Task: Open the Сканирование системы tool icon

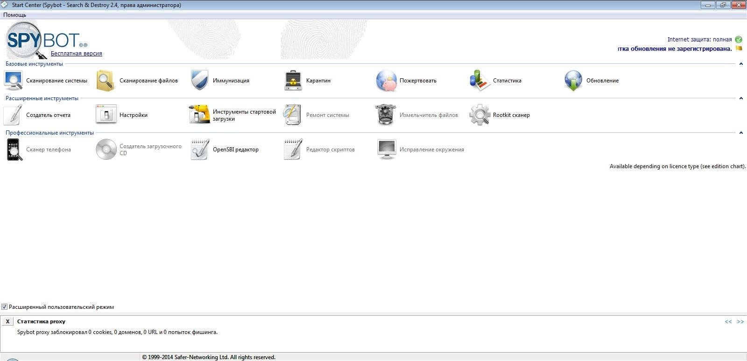Action: [13, 80]
